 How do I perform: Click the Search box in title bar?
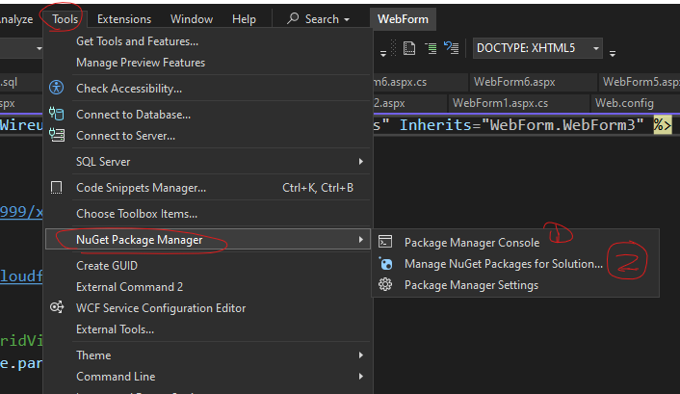coord(318,19)
